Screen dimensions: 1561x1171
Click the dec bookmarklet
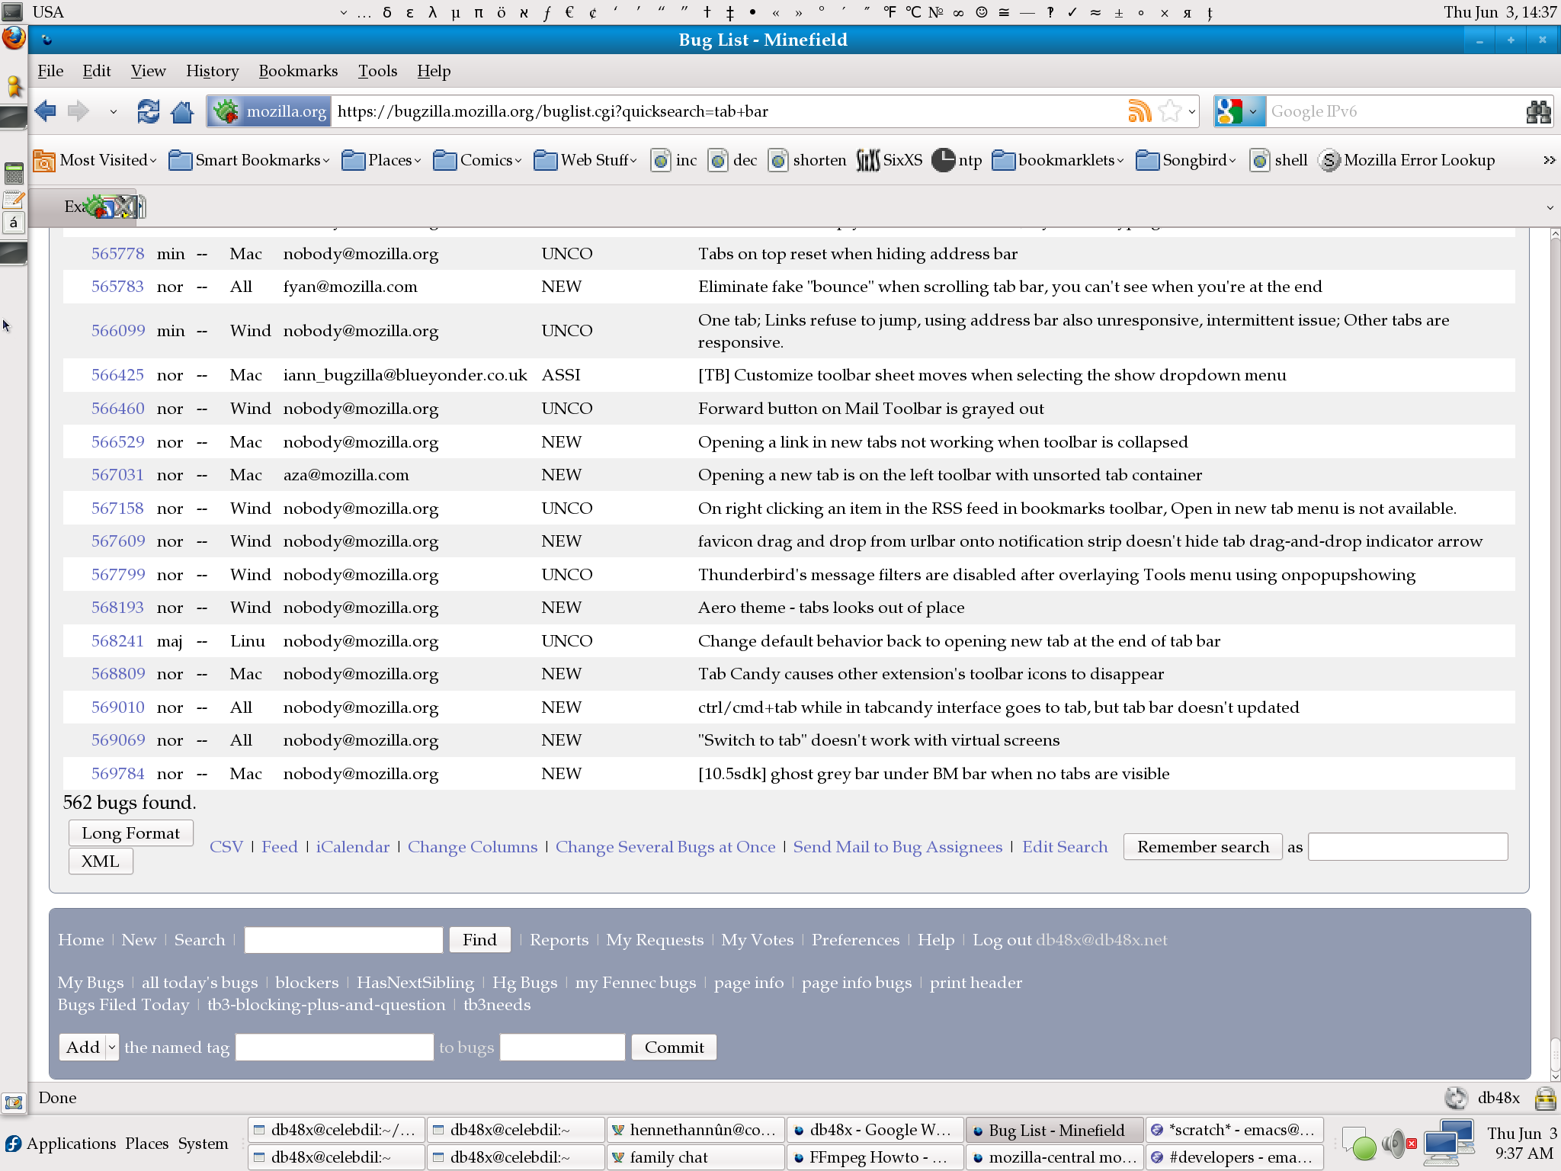pyautogui.click(x=732, y=160)
